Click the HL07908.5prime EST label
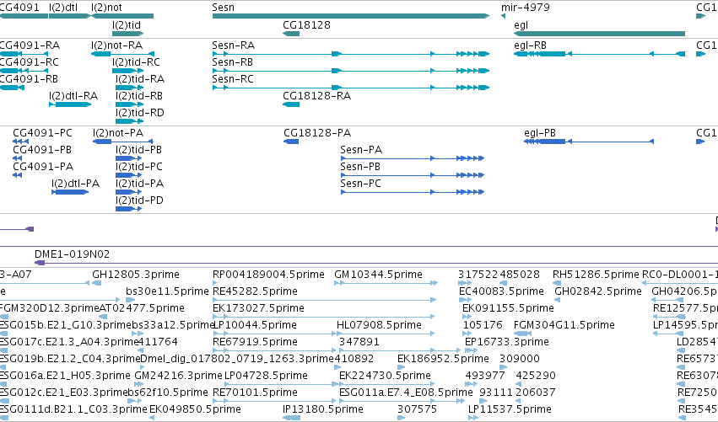Viewport: 718px width, 422px height. [379, 325]
